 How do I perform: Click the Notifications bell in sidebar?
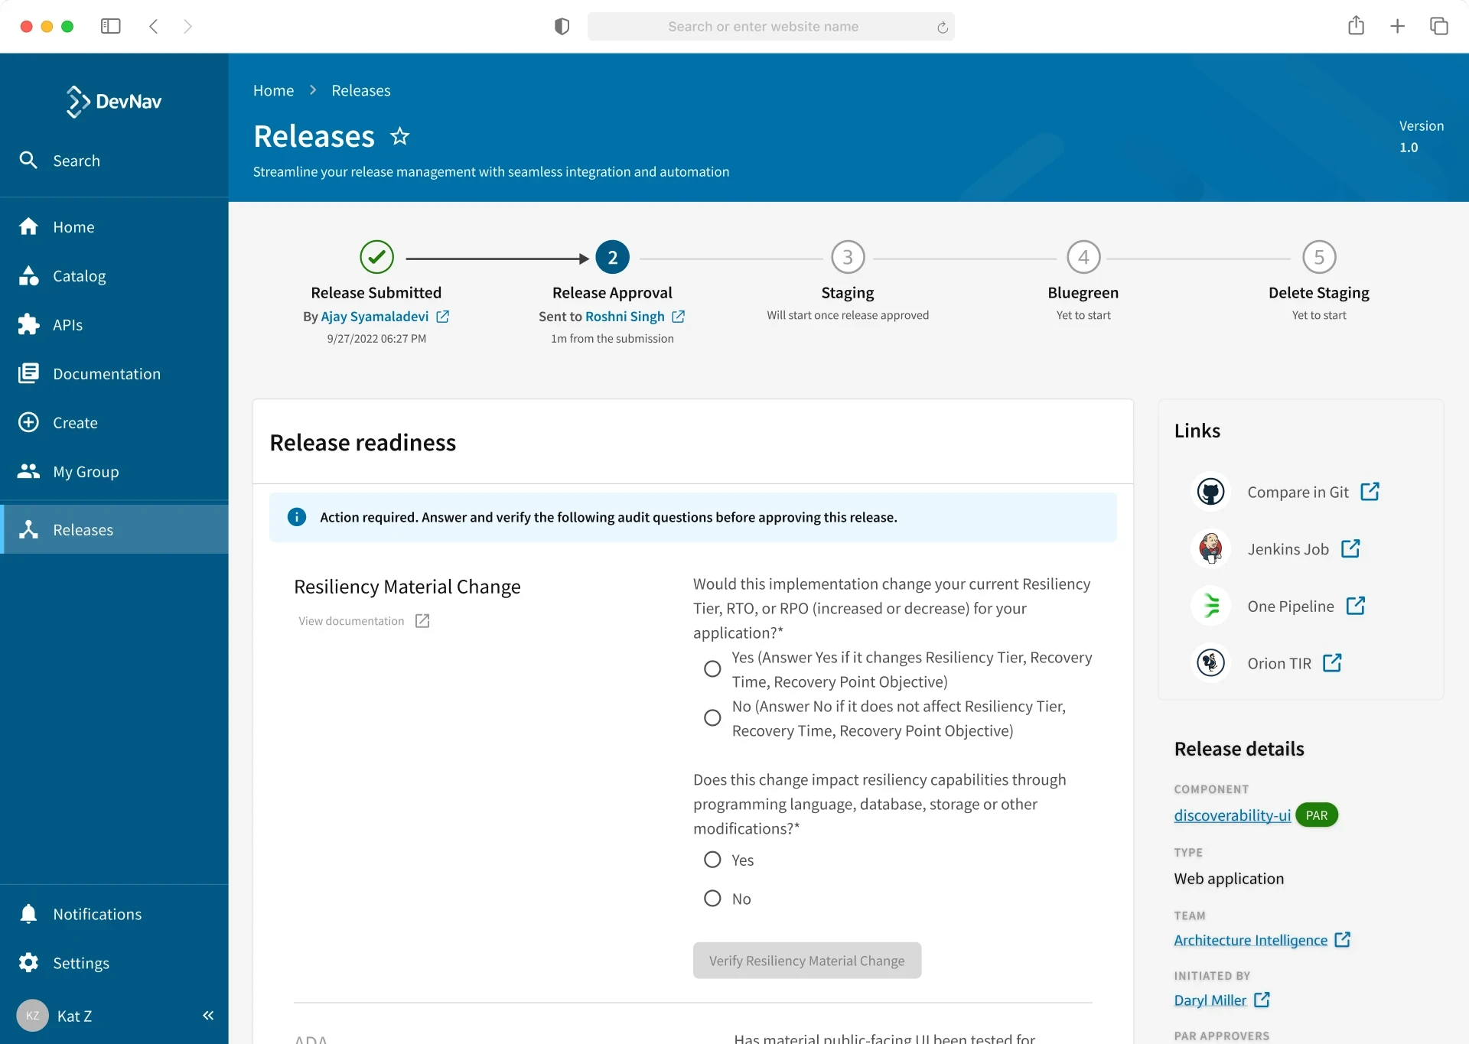pos(29,914)
